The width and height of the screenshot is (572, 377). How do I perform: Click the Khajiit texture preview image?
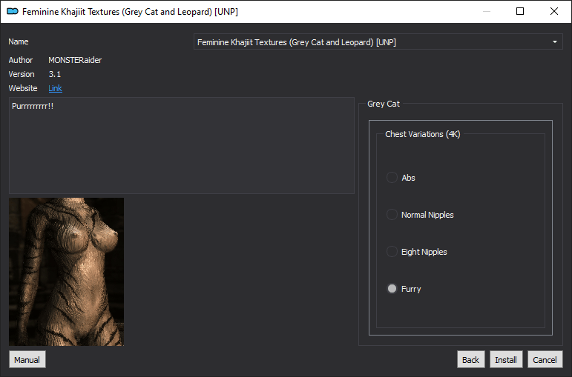point(66,272)
